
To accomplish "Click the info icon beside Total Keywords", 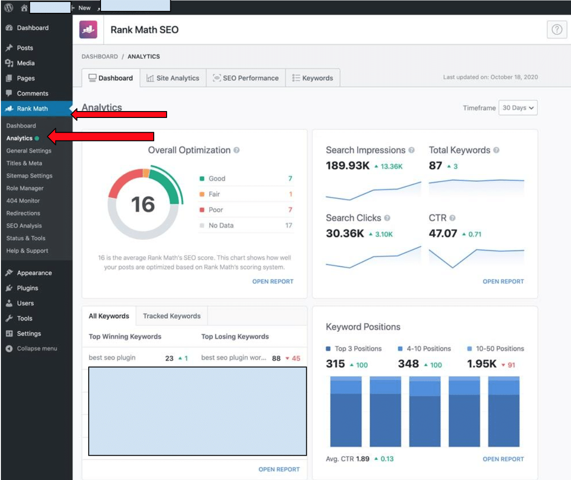I will tap(496, 150).
